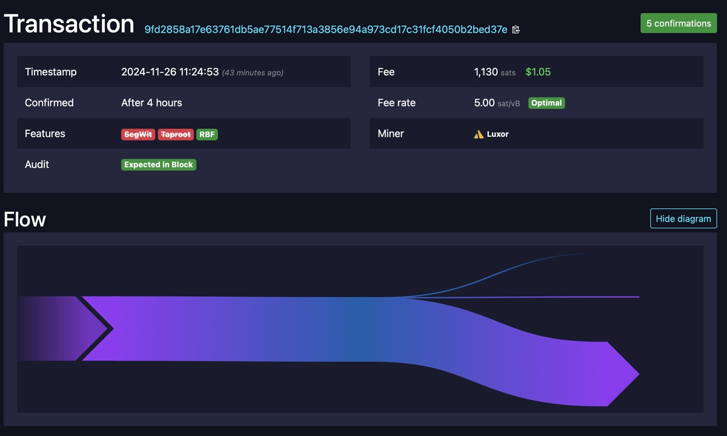Click the timestamp value 2024-11-26 11:24:53

point(170,71)
